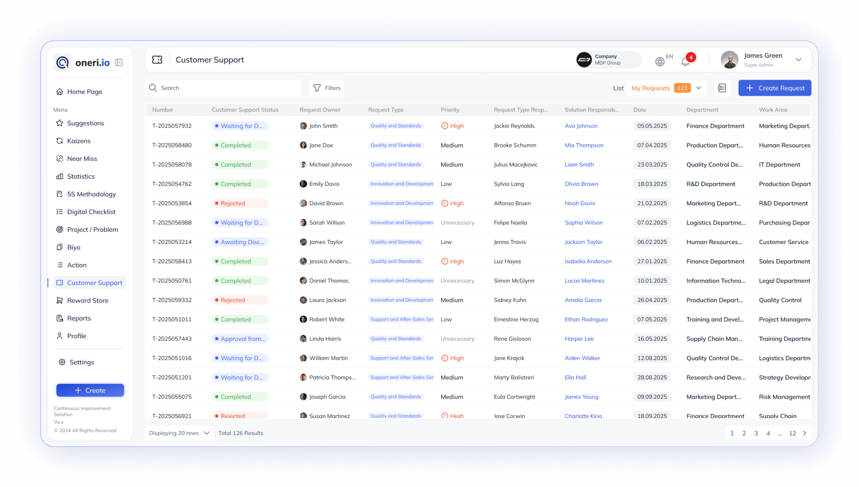859x487 pixels.
Task: Click the Kaizens sidebar icon
Action: (x=60, y=141)
